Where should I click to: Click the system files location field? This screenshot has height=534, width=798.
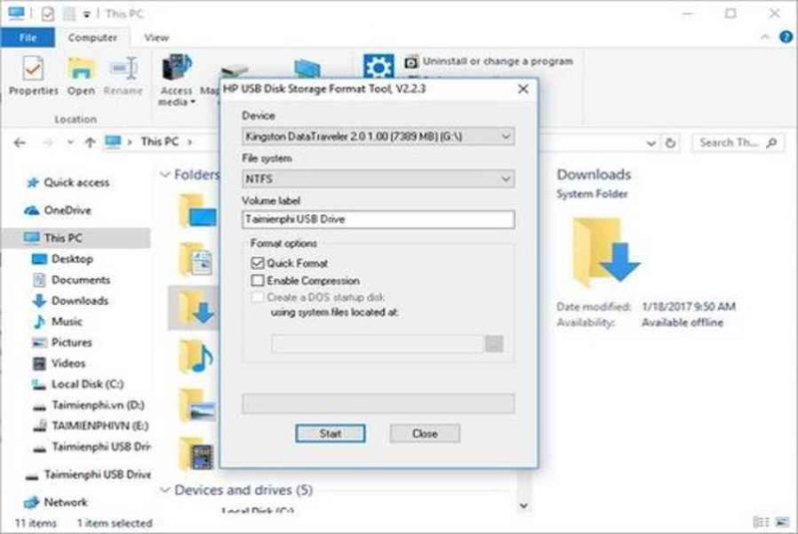coord(377,344)
